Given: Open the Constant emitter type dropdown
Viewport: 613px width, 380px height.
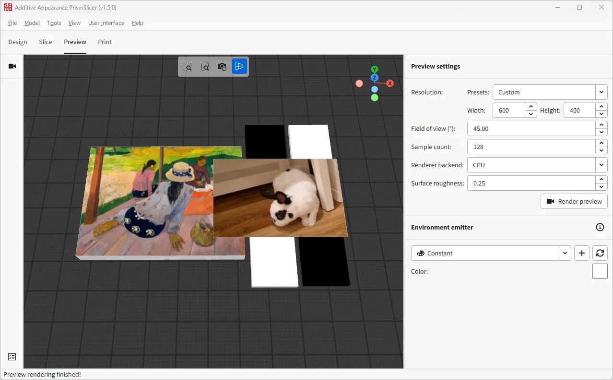Looking at the screenshot, I should pos(565,253).
